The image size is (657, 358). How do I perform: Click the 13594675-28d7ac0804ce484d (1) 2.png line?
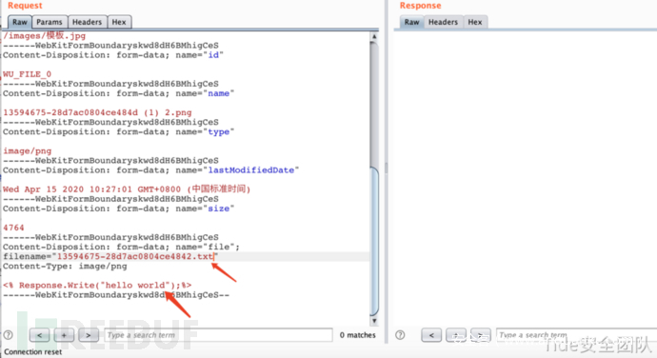(97, 112)
